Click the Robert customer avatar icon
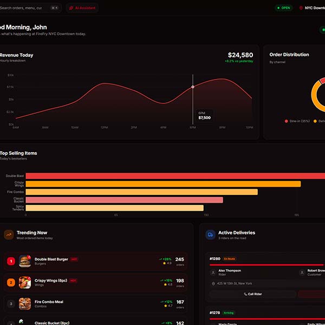Viewport: 325px width, 325px height. tap(302, 272)
